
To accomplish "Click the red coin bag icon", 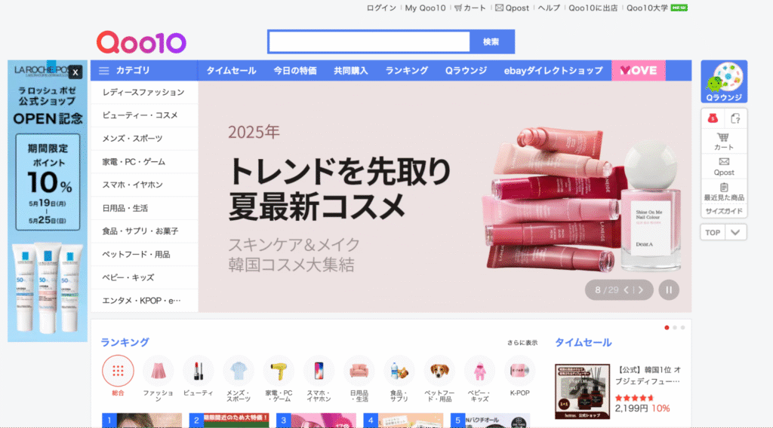I will [713, 118].
